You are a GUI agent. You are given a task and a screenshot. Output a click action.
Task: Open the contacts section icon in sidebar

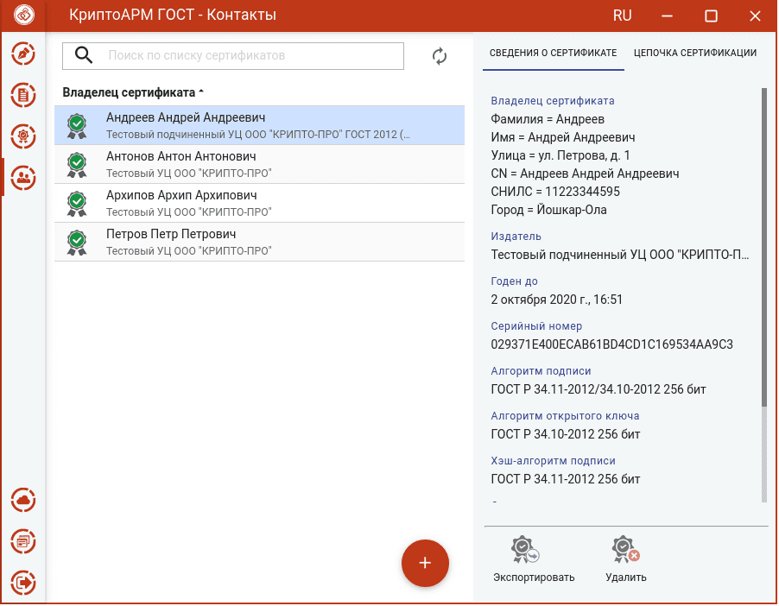23,177
